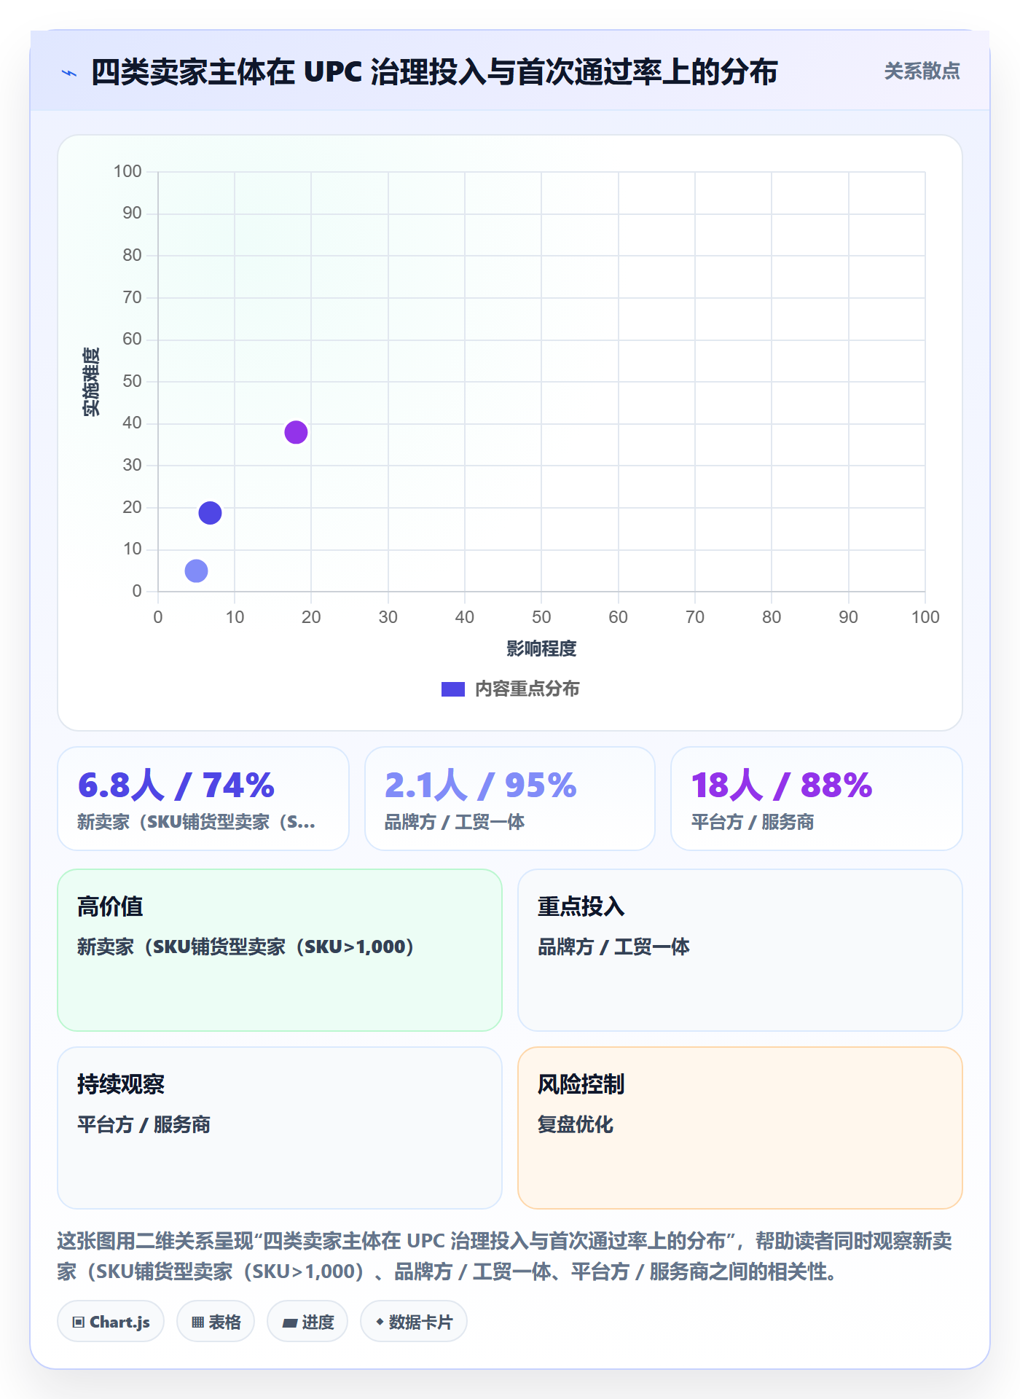Click 品牌方 / 工贸一体 under 2.1人 card
Screen dimensions: 1020x1399
tap(455, 823)
